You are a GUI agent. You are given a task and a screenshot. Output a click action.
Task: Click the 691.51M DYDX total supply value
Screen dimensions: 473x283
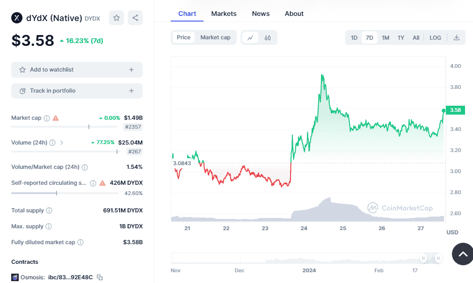tap(123, 210)
